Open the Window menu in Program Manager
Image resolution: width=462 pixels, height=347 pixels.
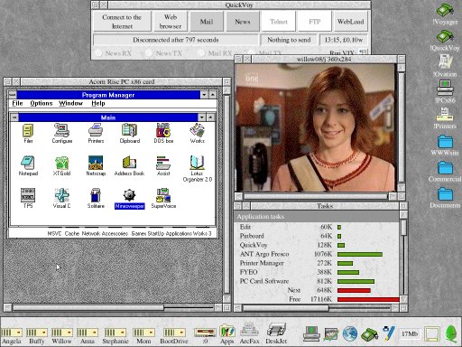[70, 103]
